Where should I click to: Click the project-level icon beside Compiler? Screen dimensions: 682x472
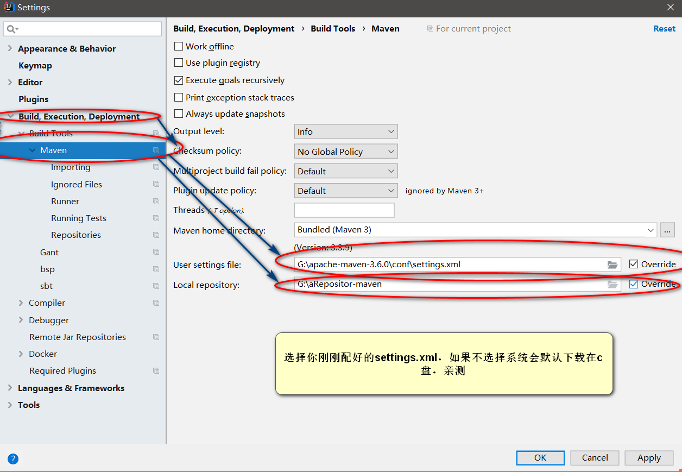click(156, 303)
